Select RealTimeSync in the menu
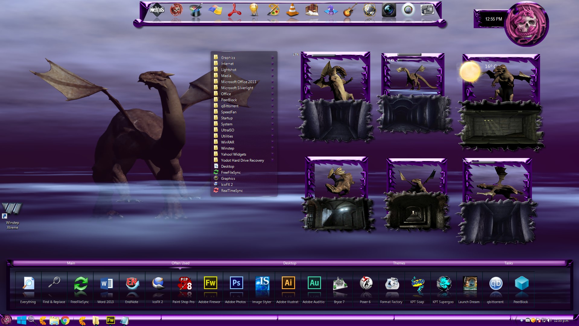Image resolution: width=579 pixels, height=326 pixels. (232, 191)
